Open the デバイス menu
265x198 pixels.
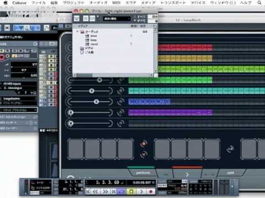pyautogui.click(x=198, y=3)
